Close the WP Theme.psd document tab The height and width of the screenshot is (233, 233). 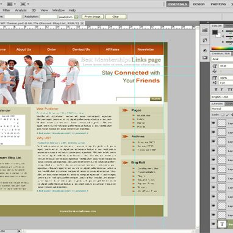coord(82,23)
